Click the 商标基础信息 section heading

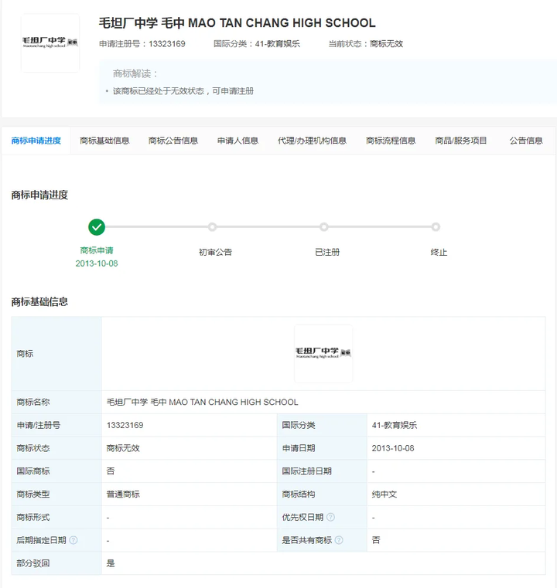[x=39, y=302]
